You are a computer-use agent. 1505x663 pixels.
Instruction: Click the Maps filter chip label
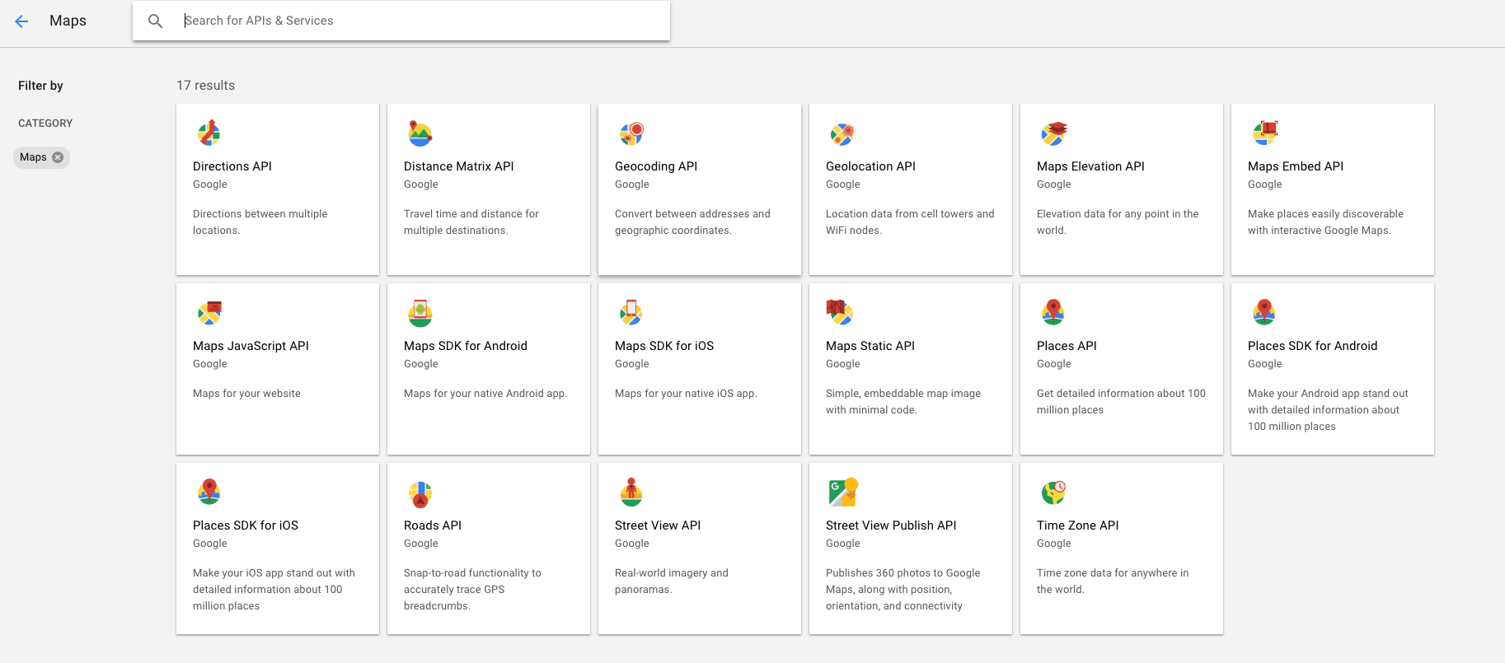(x=33, y=157)
